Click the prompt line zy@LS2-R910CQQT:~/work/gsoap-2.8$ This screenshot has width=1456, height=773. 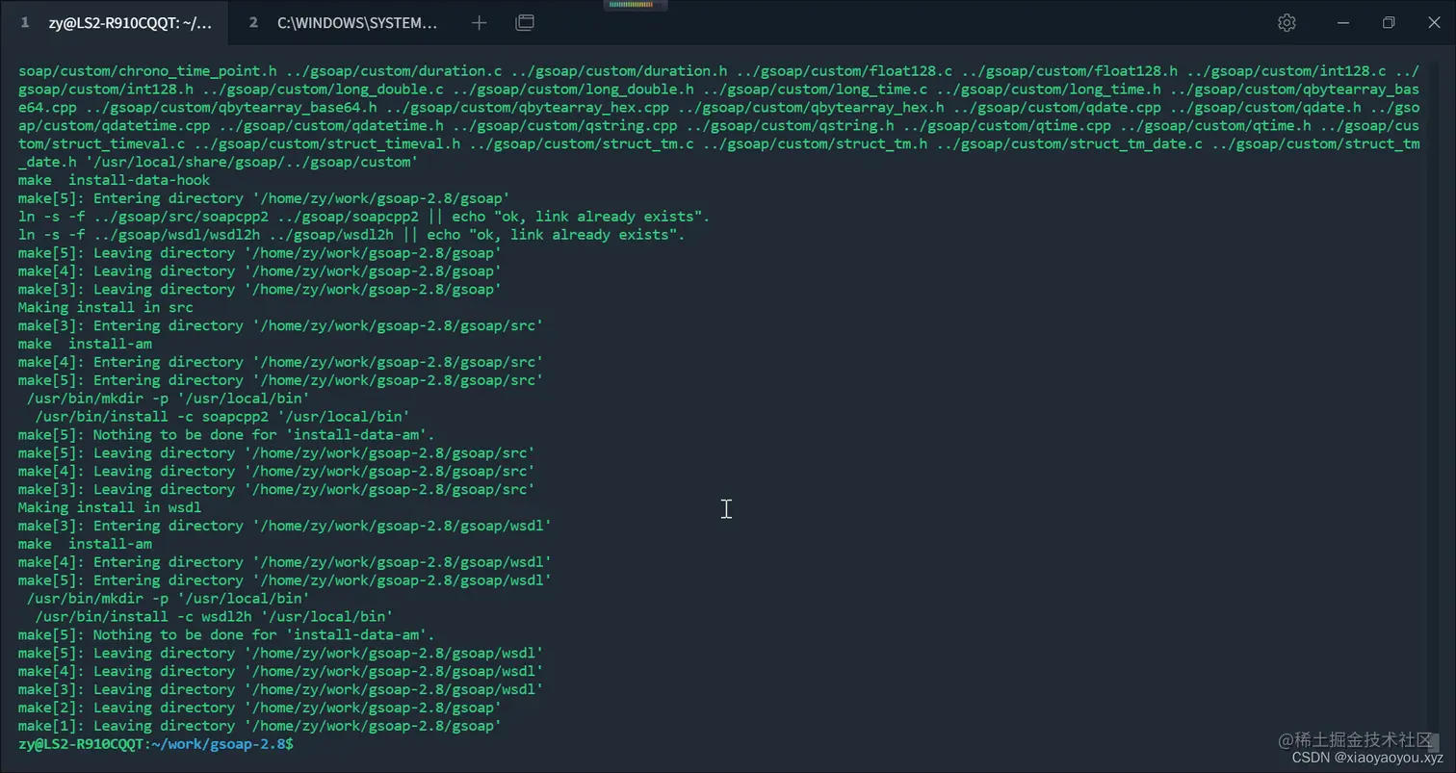(x=156, y=744)
